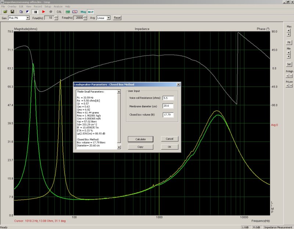Open the Analyze menu
This screenshot has height=229, width=294.
click(x=58, y=7)
